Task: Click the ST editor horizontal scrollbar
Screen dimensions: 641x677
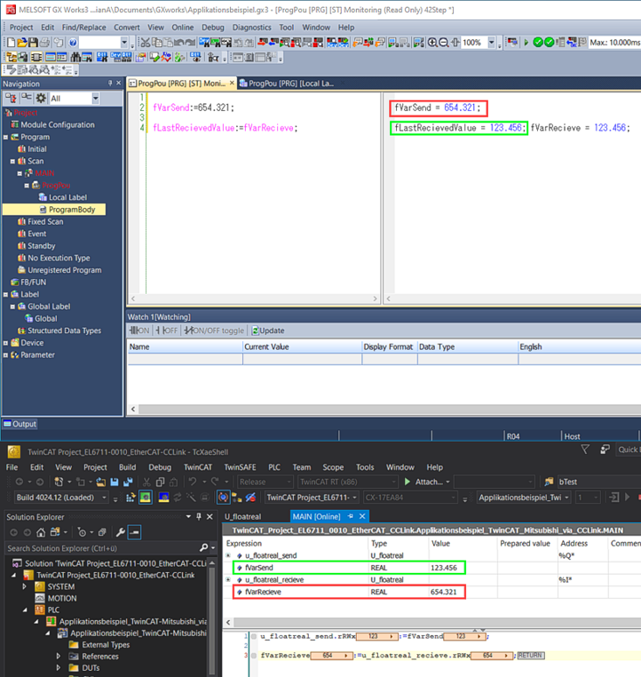Action: [x=254, y=299]
